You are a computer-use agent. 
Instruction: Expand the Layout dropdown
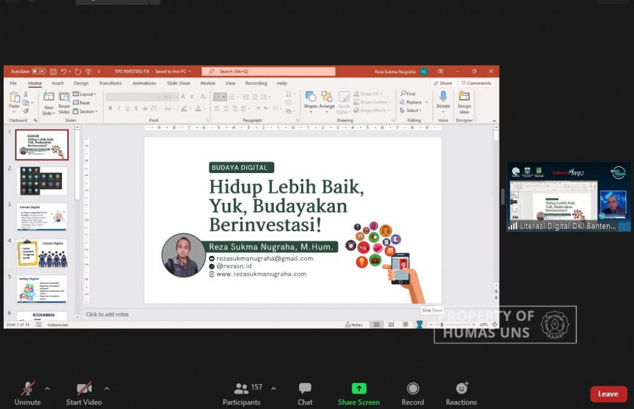pyautogui.click(x=85, y=94)
